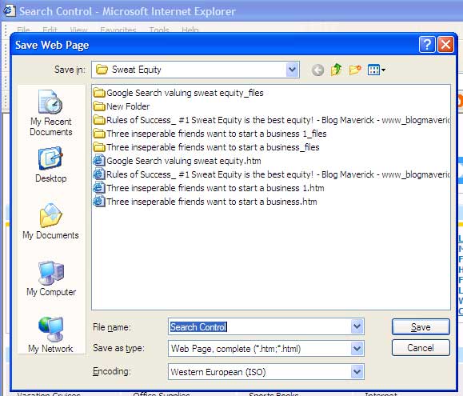463x396 pixels.
Task: Click the Up One Level folder icon
Action: tap(336, 70)
